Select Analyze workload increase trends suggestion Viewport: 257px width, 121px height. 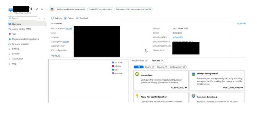71,9
